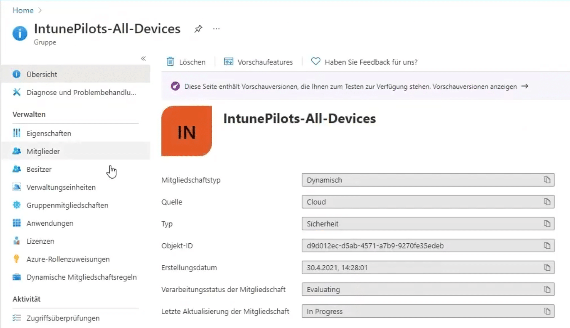Click the Gruppe subtitle under page title
The width and height of the screenshot is (570, 328).
[x=45, y=42]
